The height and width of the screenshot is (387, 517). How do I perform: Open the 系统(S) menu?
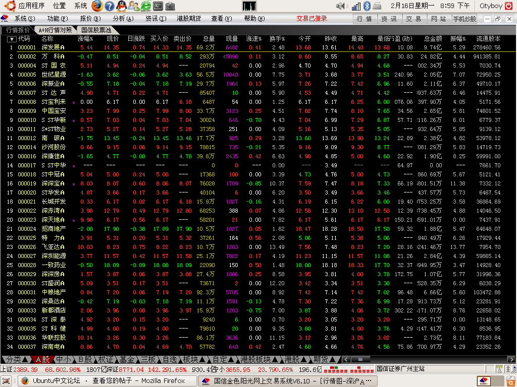tap(25, 19)
